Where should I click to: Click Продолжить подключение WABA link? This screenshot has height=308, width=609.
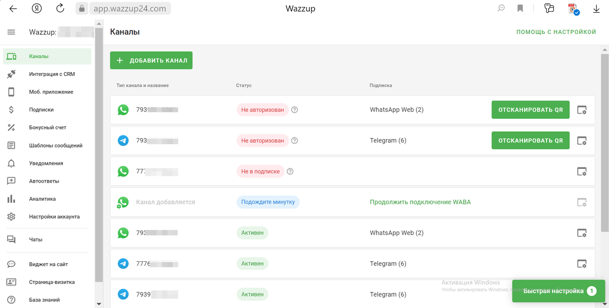[420, 202]
